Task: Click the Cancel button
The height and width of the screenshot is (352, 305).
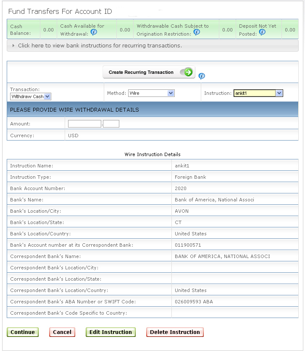Action: (x=62, y=332)
